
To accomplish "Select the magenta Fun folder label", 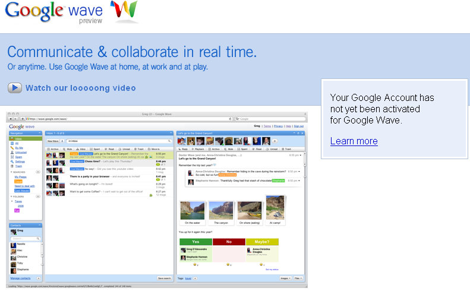I will click(17, 211).
